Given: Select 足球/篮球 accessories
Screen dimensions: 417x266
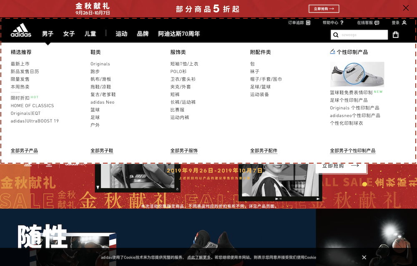Looking at the screenshot, I should tap(260, 87).
